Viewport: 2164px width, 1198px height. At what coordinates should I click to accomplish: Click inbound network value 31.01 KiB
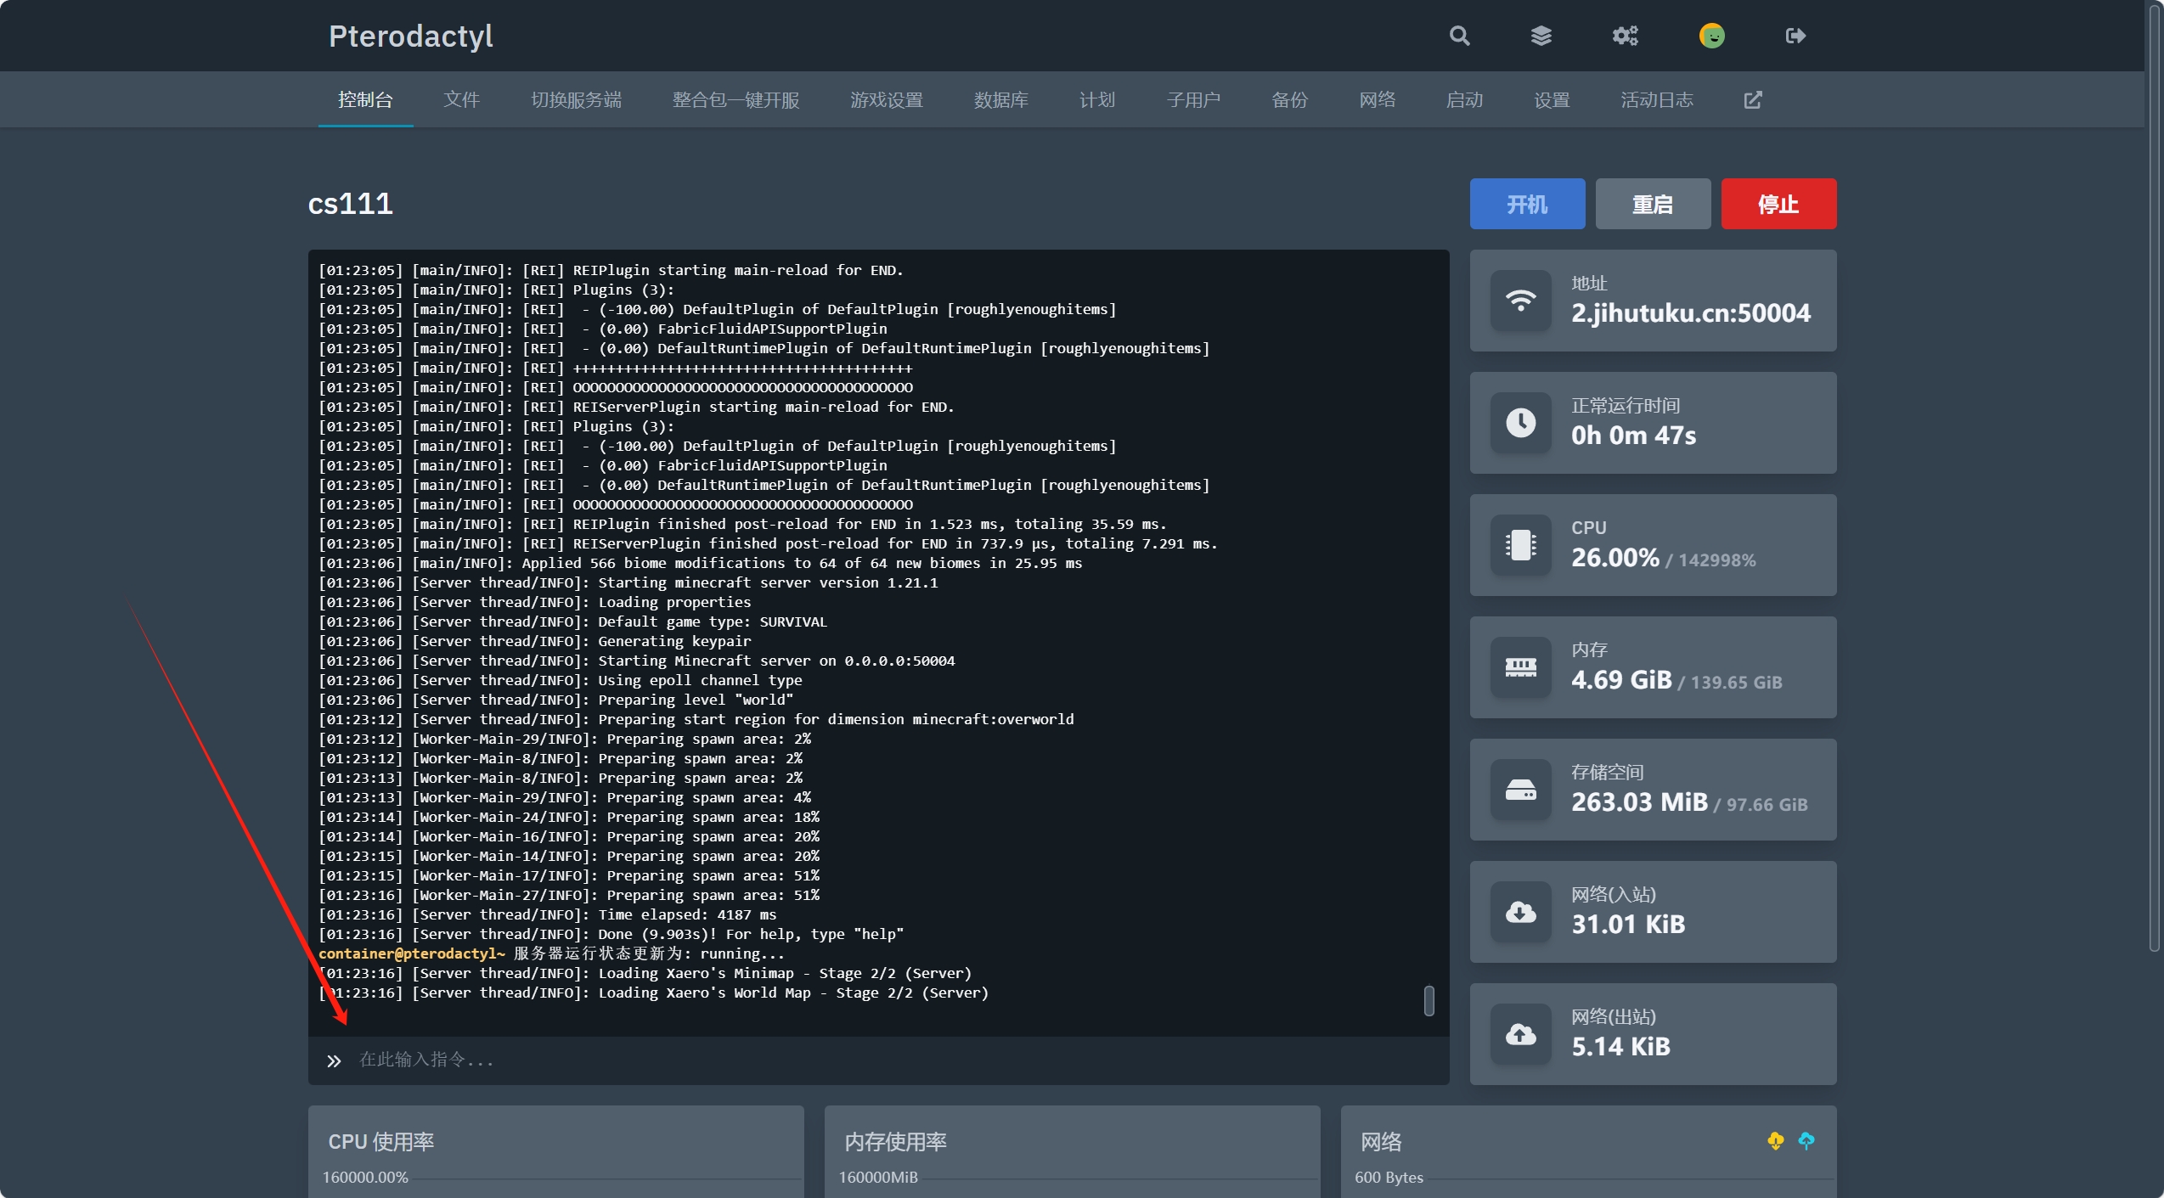1627,925
